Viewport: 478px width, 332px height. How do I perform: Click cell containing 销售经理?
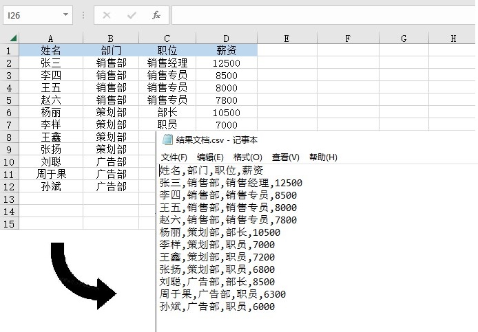coord(167,63)
